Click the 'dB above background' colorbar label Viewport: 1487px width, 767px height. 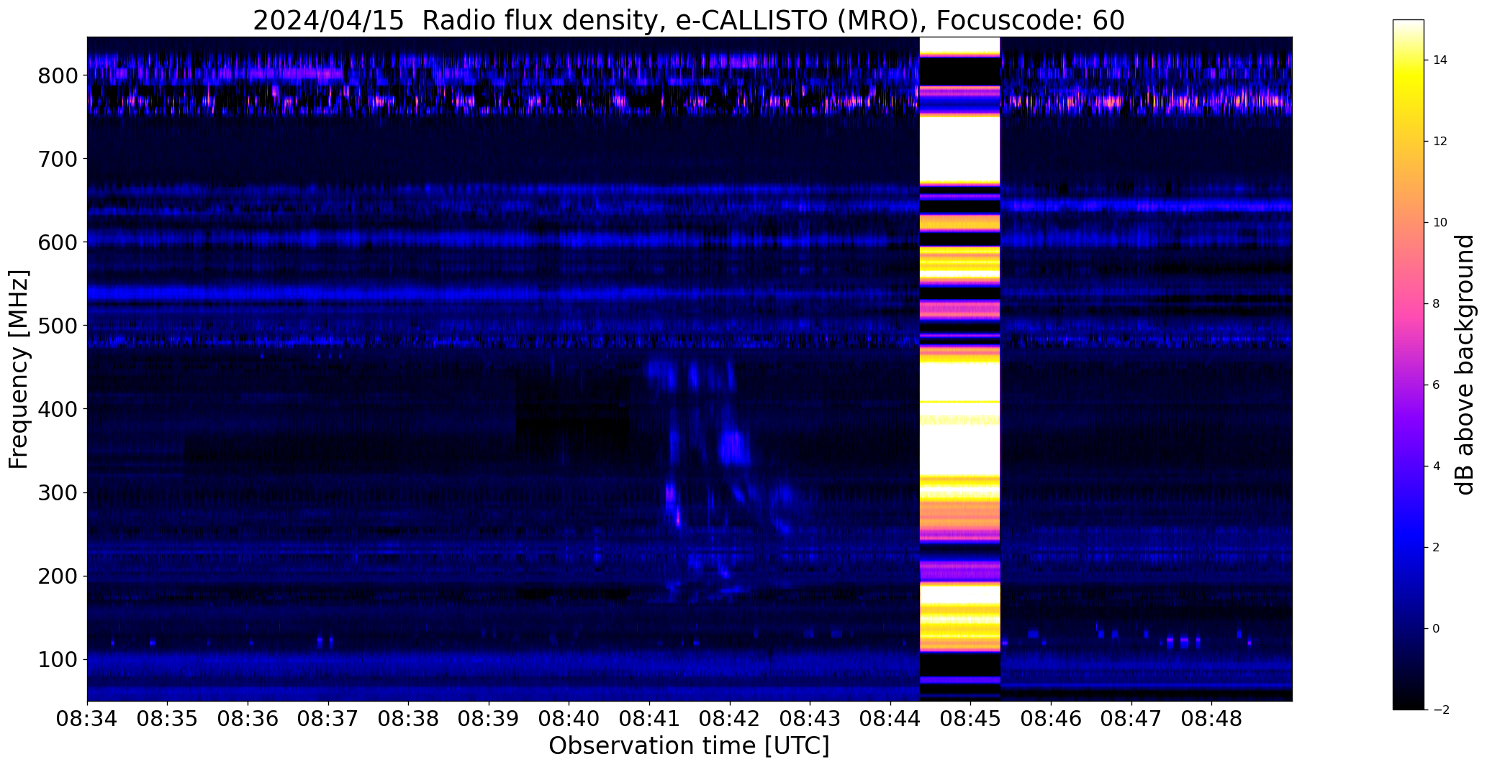[x=1465, y=364]
